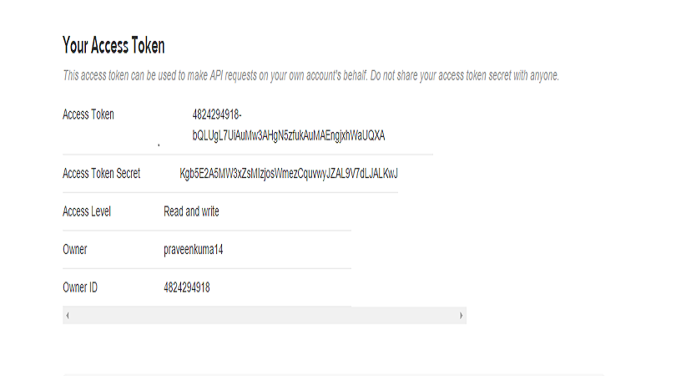676x376 pixels.
Task: Click the 'Owner' row label
Action: coord(75,250)
